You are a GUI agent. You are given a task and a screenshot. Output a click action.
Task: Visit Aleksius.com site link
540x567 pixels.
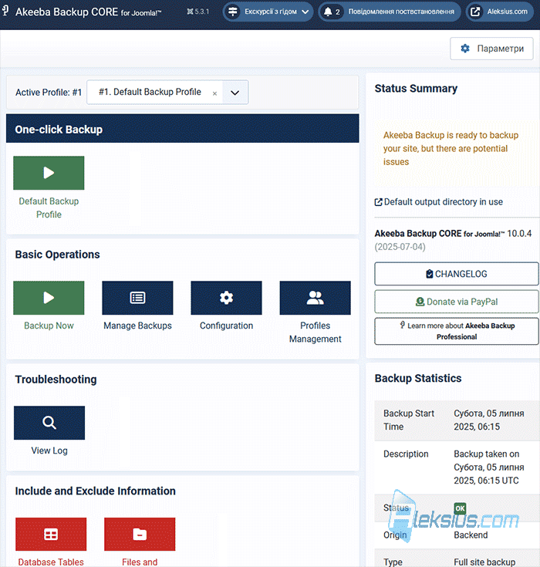click(x=499, y=12)
